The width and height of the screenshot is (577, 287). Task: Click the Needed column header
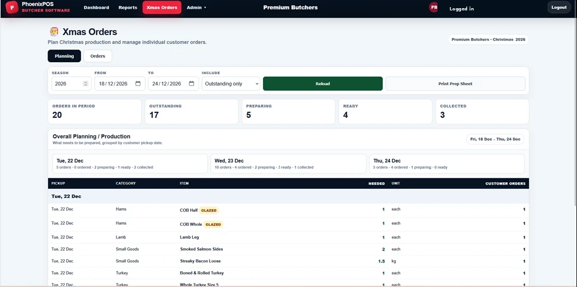click(x=377, y=183)
